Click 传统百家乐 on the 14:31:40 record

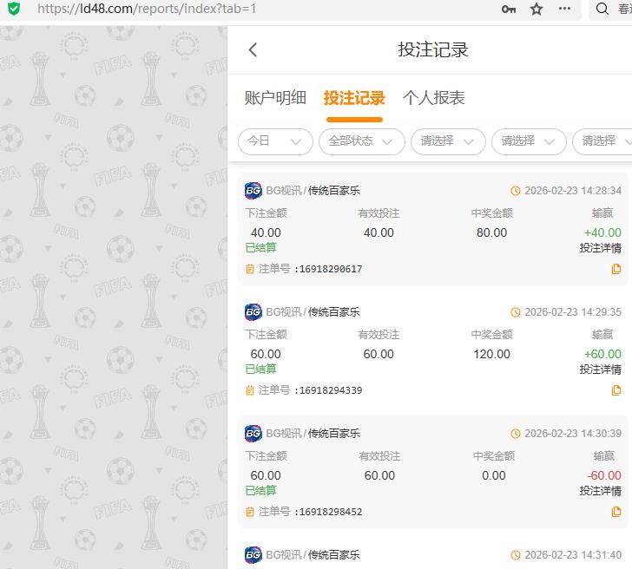(x=334, y=555)
